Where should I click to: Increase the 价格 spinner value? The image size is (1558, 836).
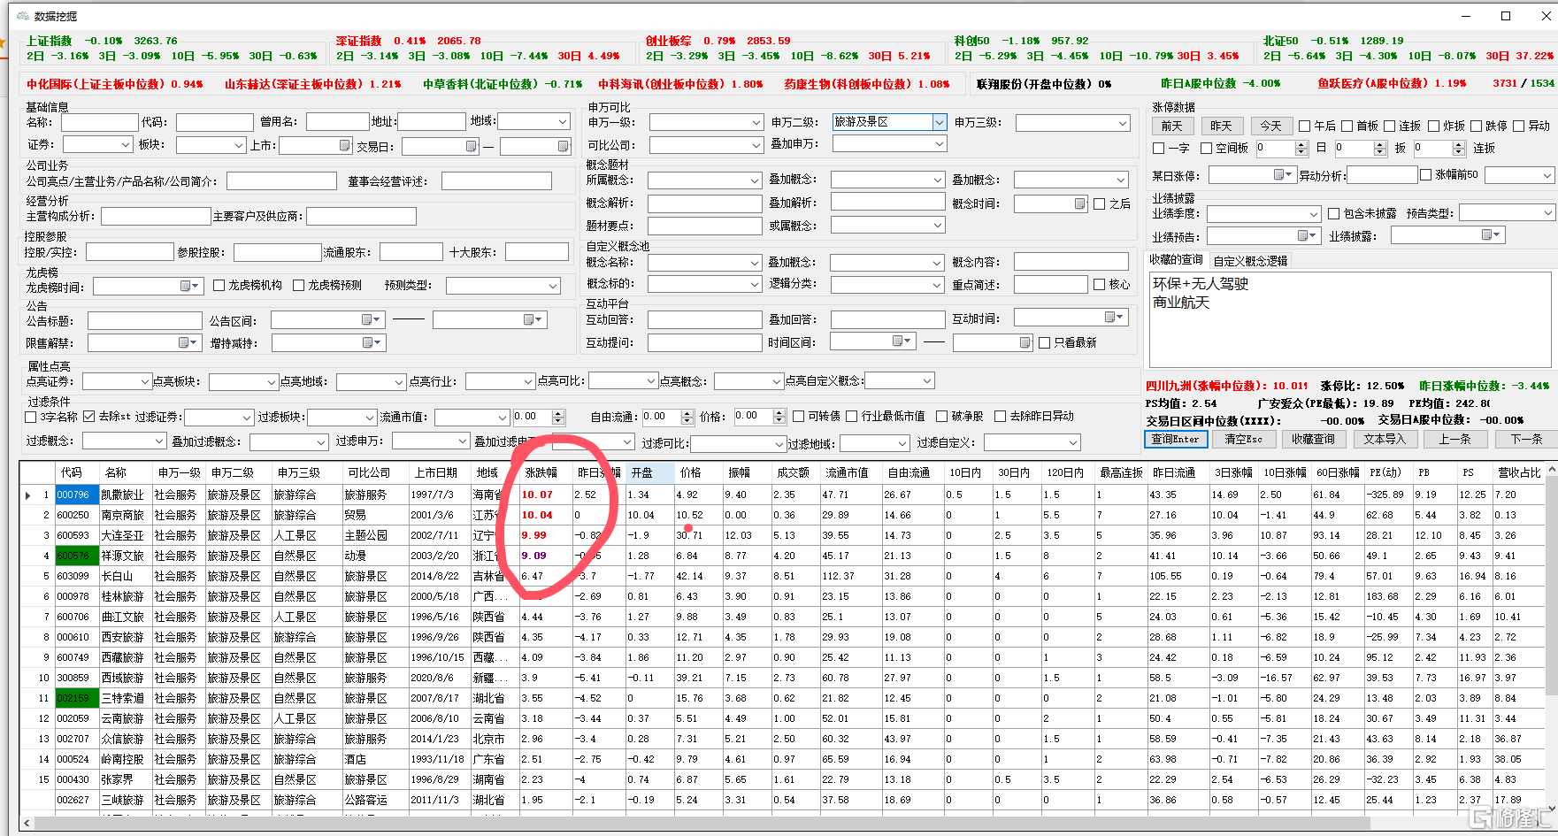[x=779, y=412]
